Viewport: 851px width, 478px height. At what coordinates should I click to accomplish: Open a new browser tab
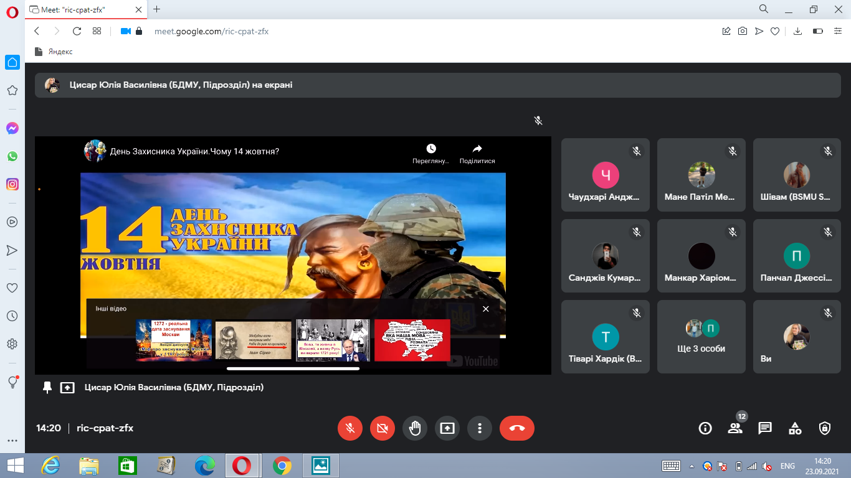[156, 9]
